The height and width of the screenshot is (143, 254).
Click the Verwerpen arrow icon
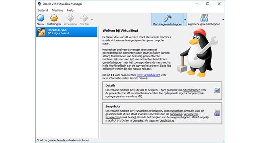(x=70, y=18)
